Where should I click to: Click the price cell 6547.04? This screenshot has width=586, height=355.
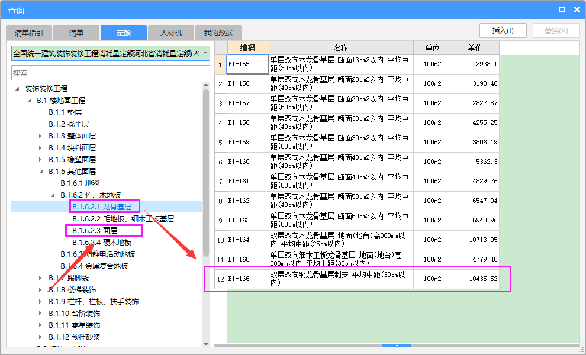(475, 201)
